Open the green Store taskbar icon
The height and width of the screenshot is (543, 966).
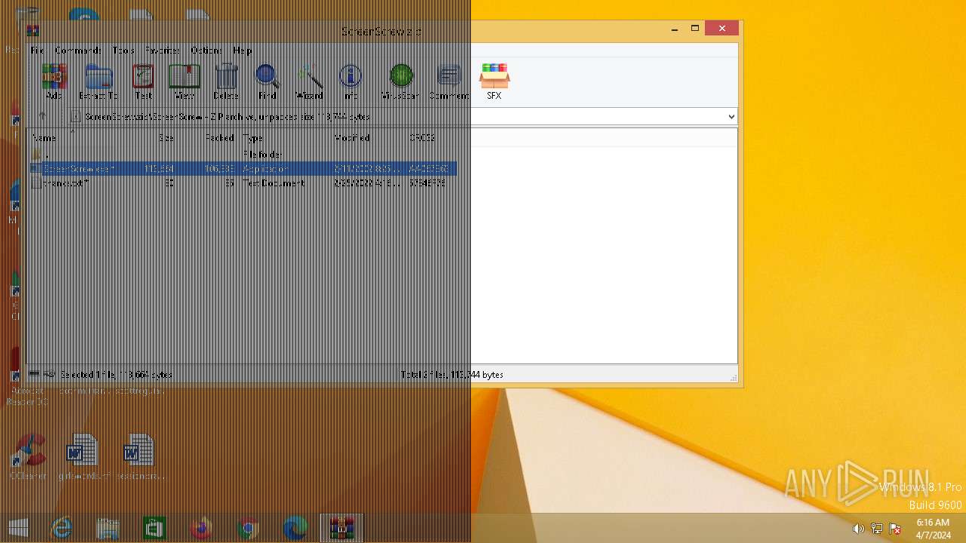[x=155, y=529]
